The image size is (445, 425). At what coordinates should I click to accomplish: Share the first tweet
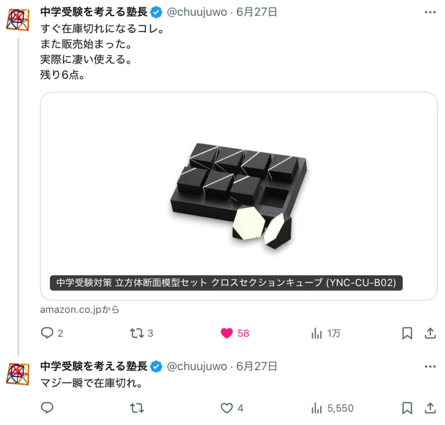pos(430,333)
